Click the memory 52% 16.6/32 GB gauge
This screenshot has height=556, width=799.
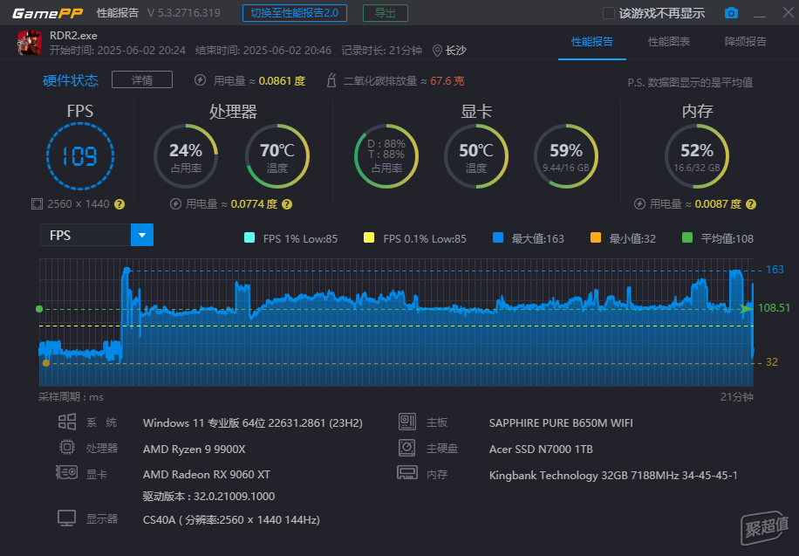[697, 156]
